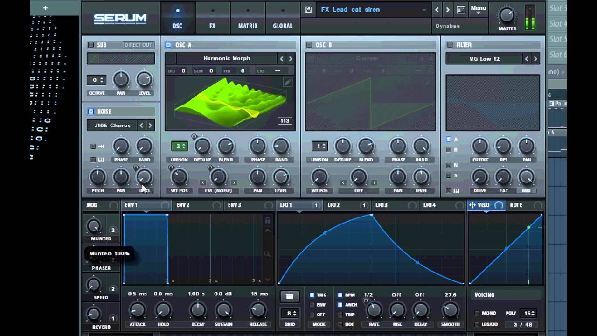
Task: Click the envelope display scroll-down arrow
Action: [267, 280]
